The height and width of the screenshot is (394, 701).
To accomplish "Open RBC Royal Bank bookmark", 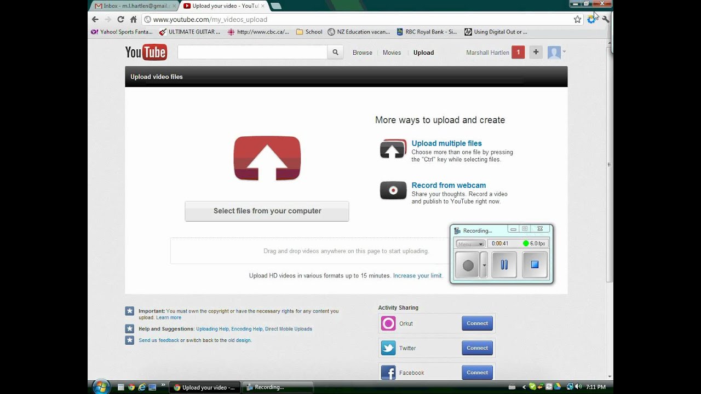I will pos(427,32).
